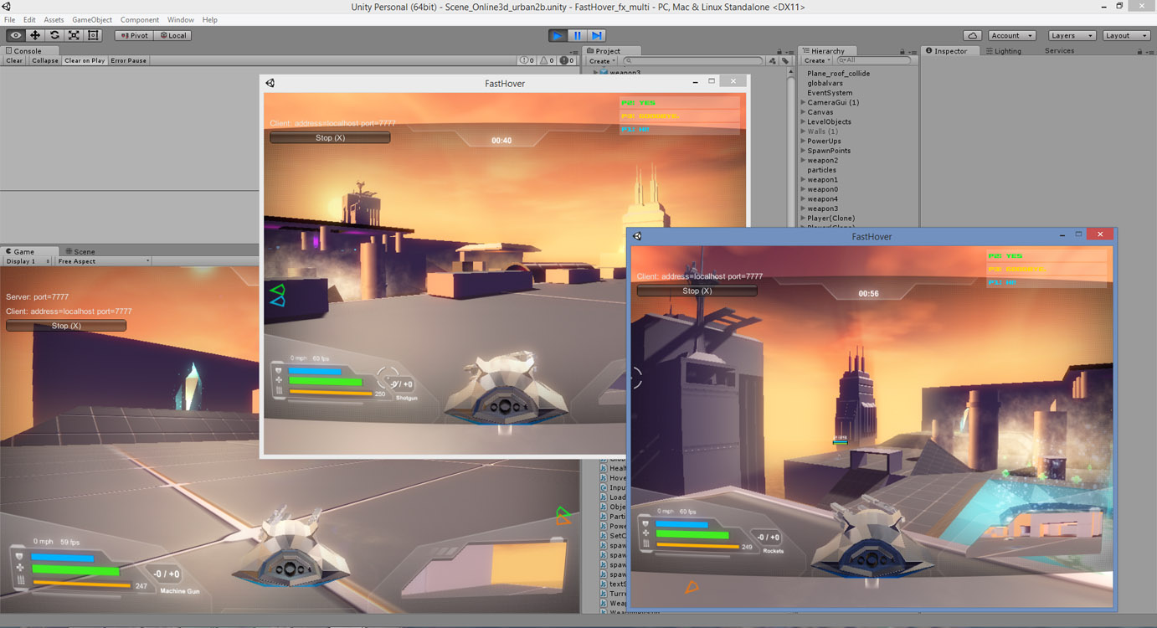The width and height of the screenshot is (1157, 628).
Task: Select globalvars in the Hierarchy
Action: click(x=825, y=83)
